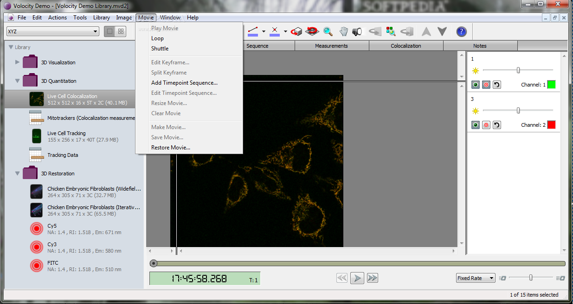Open help with blue question mark
This screenshot has height=304, width=573.
(461, 31)
